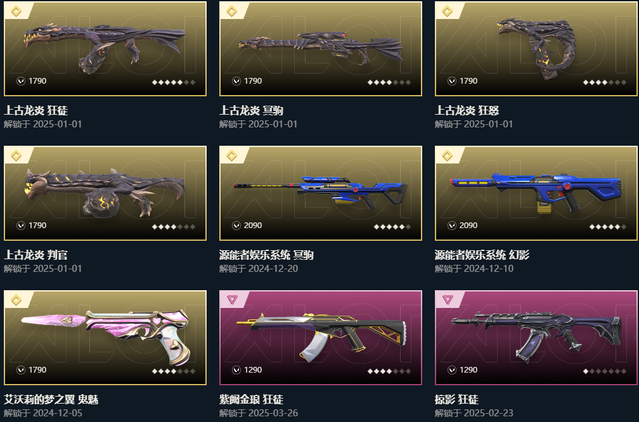Click the gold tier badge on 源能者娱乐系统 幻影 card
Screen dimensions: 639x422
(x=447, y=156)
